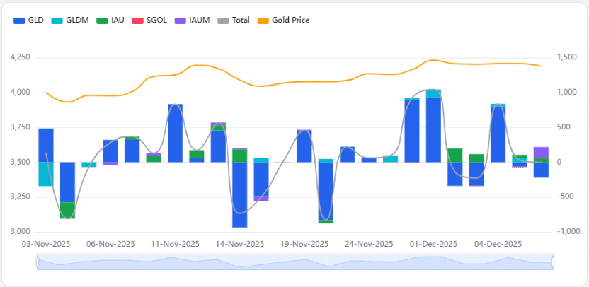Click the green IAU segment under 04-Nov bar

tap(67, 210)
